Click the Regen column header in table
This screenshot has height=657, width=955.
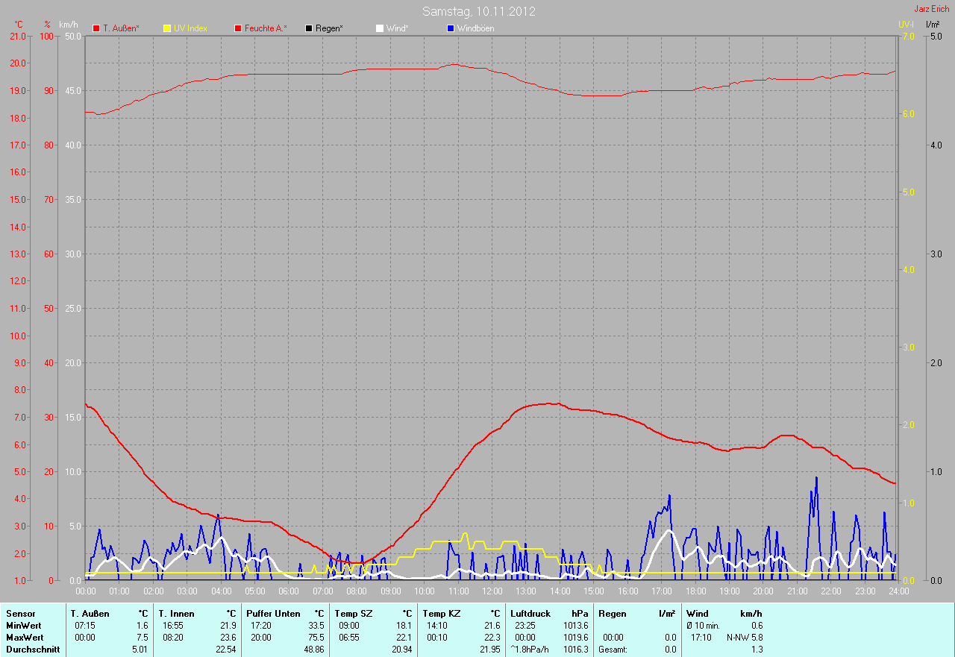613,614
